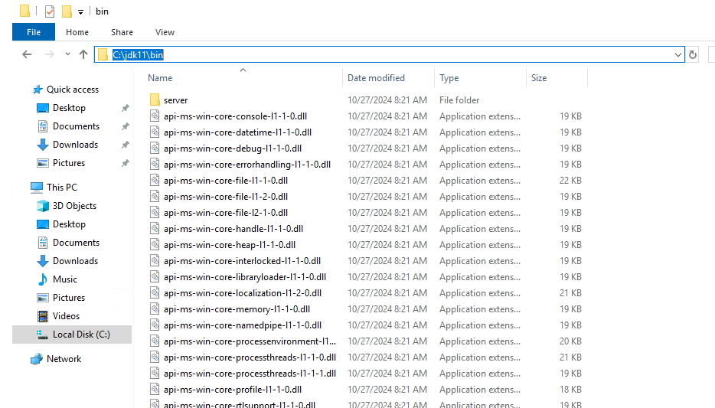The width and height of the screenshot is (715, 408).
Task: Click the Back navigation arrow
Action: [27, 54]
